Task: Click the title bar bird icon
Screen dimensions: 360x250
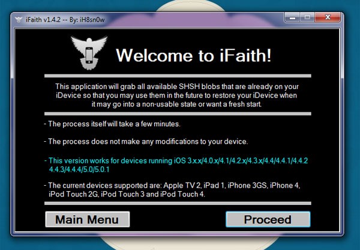Action: click(x=19, y=20)
